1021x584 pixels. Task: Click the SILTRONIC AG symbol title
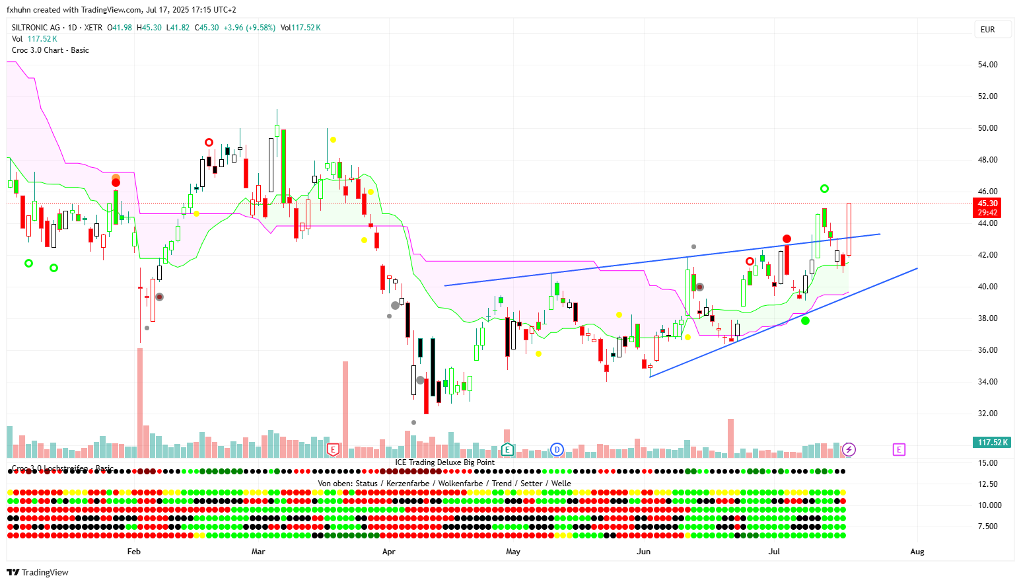point(36,28)
